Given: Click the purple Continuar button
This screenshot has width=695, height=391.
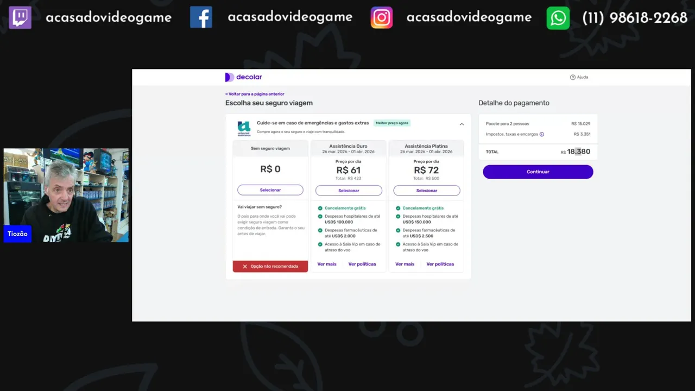Looking at the screenshot, I should tap(538, 172).
